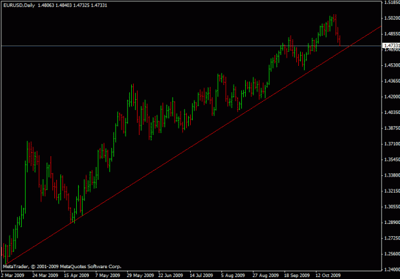
Task: Click the 22 Jun 2009 date label
Action: [x=170, y=275]
